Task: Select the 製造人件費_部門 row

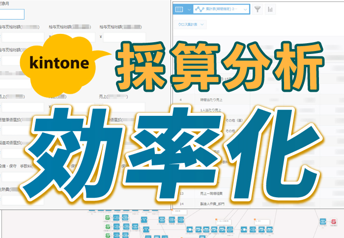Action: 258,204
